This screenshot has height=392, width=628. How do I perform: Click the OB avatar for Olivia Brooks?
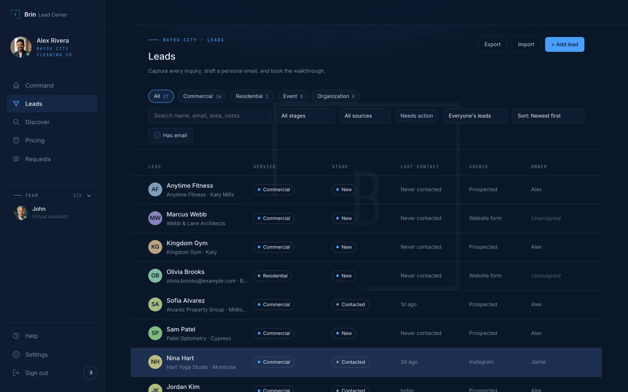155,276
